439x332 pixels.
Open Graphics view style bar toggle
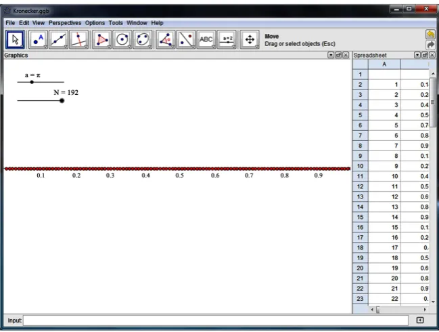331,55
